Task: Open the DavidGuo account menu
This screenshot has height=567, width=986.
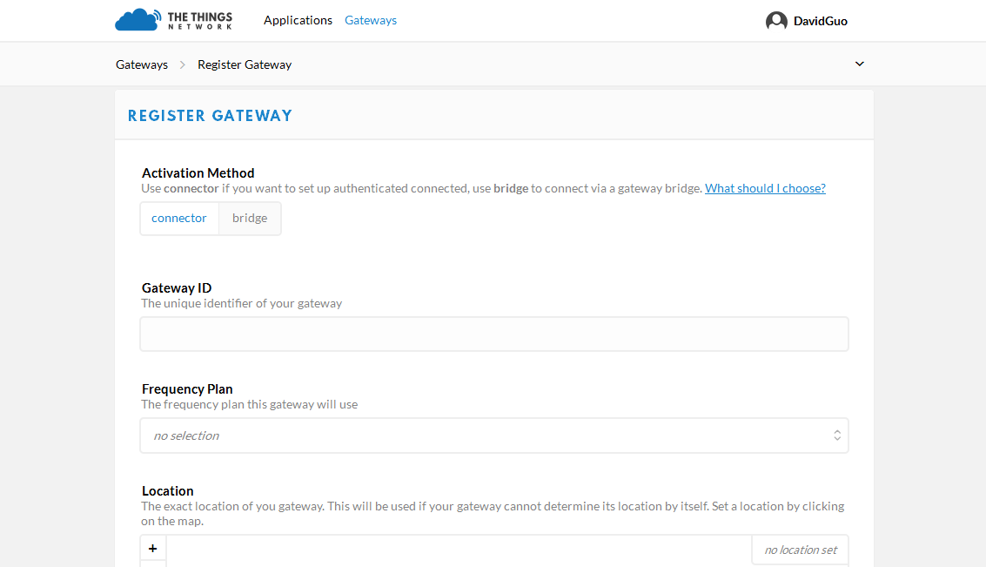Action: [820, 21]
